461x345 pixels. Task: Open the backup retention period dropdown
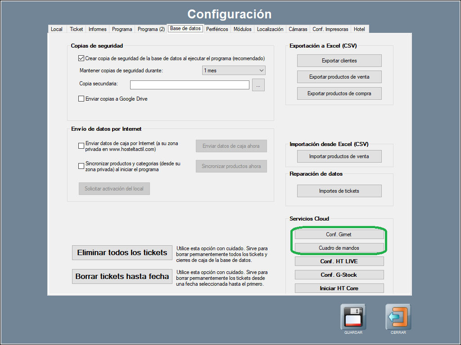pyautogui.click(x=234, y=71)
